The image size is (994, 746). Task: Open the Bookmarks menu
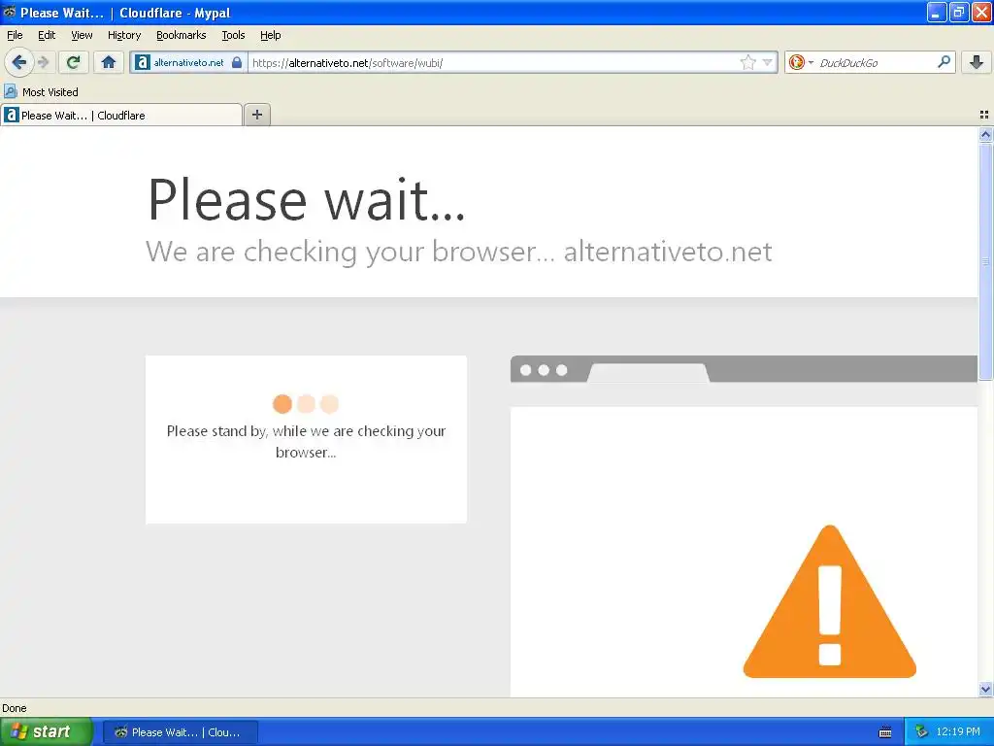coord(182,35)
